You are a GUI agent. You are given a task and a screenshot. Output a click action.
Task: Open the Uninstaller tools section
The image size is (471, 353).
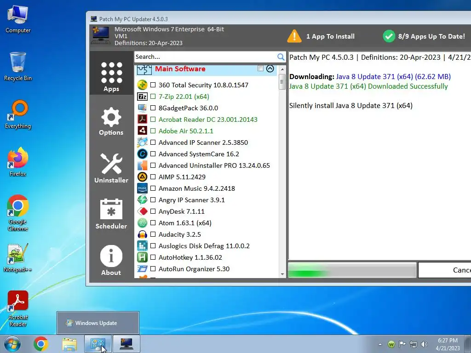coord(111,168)
